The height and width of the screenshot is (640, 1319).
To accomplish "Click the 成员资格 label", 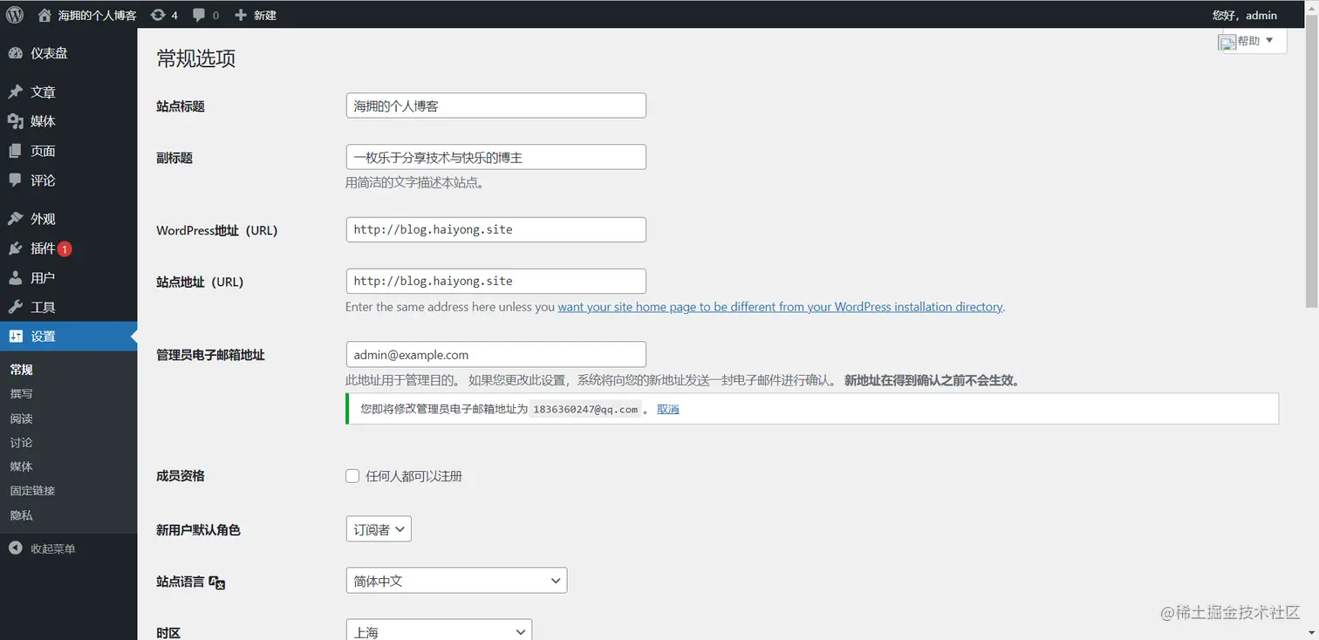I will click(x=181, y=476).
